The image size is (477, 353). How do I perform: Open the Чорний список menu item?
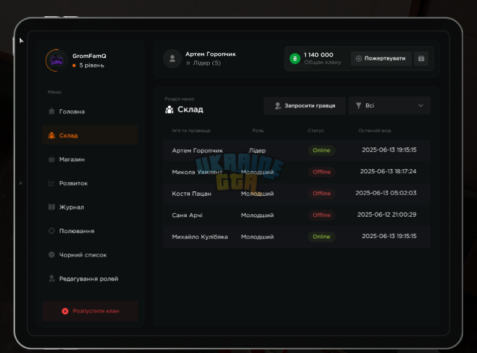[x=90, y=255]
